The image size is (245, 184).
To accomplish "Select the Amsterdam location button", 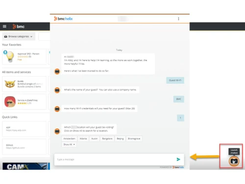I will pos(69,138).
